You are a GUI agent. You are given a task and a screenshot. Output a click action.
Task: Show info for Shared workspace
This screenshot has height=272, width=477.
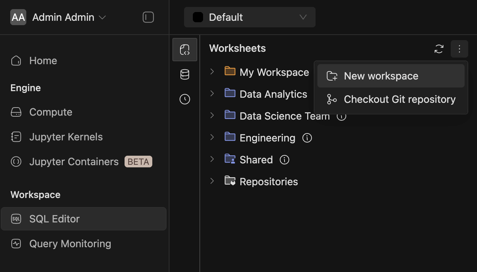285,160
